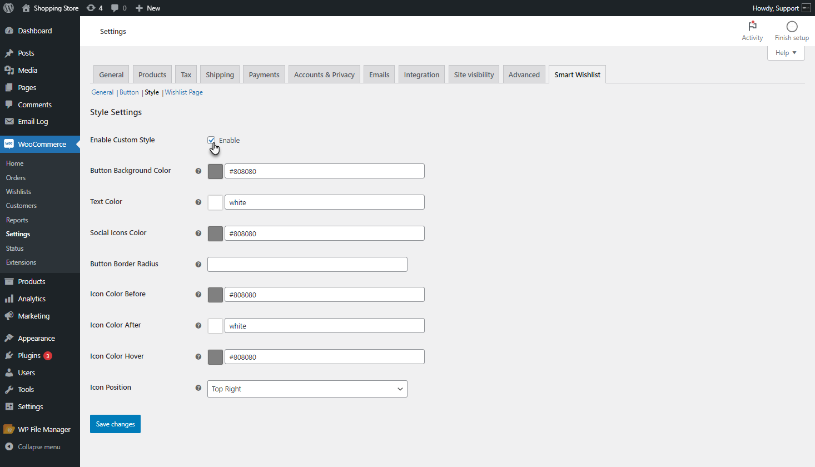Click the Appearance paintbrush icon
Image resolution: width=815 pixels, height=467 pixels.
click(x=9, y=338)
